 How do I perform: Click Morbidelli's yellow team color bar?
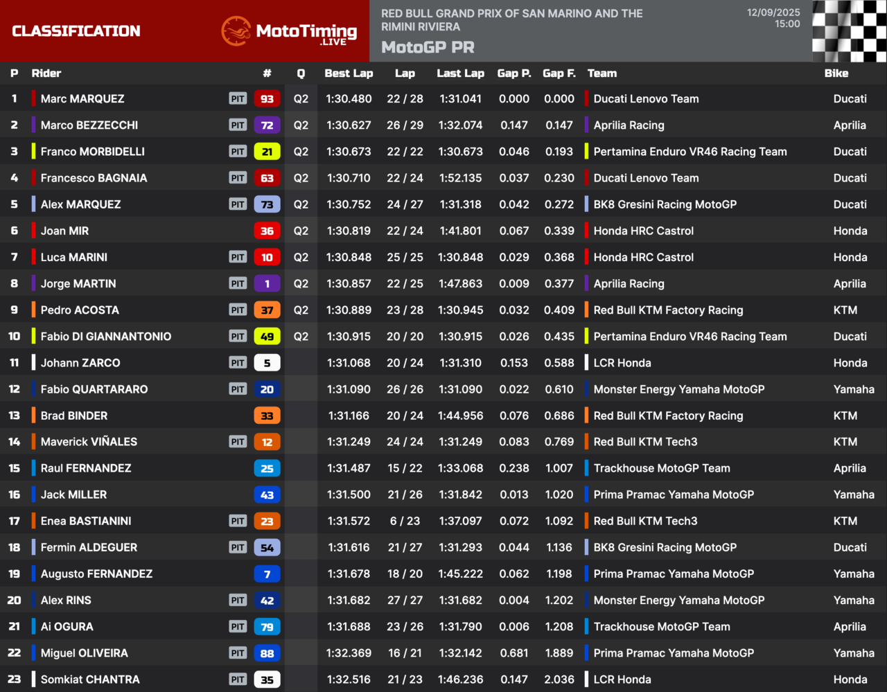33,152
